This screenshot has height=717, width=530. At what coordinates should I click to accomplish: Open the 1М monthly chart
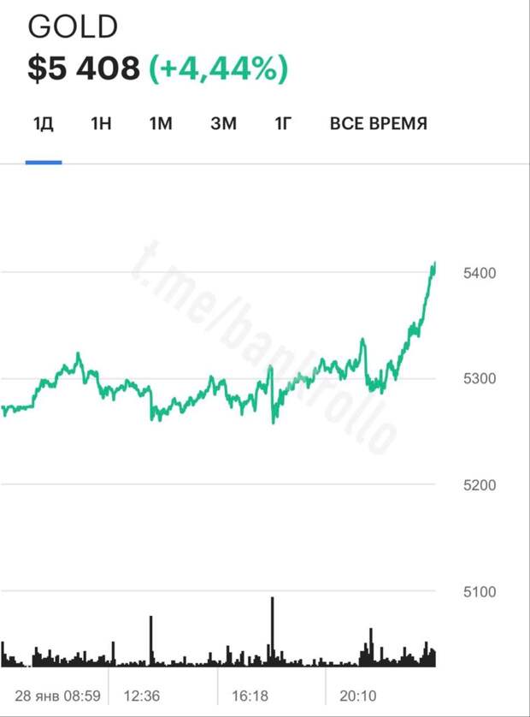[161, 123]
